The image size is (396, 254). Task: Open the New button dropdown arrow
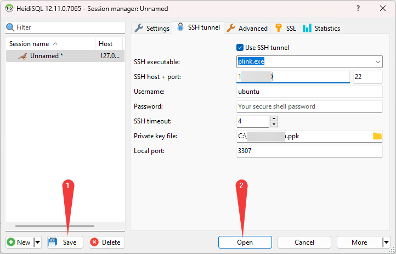click(37, 242)
